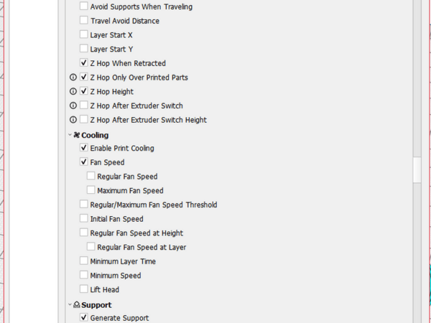Enable Initial Fan Speed checkbox

pyautogui.click(x=84, y=219)
